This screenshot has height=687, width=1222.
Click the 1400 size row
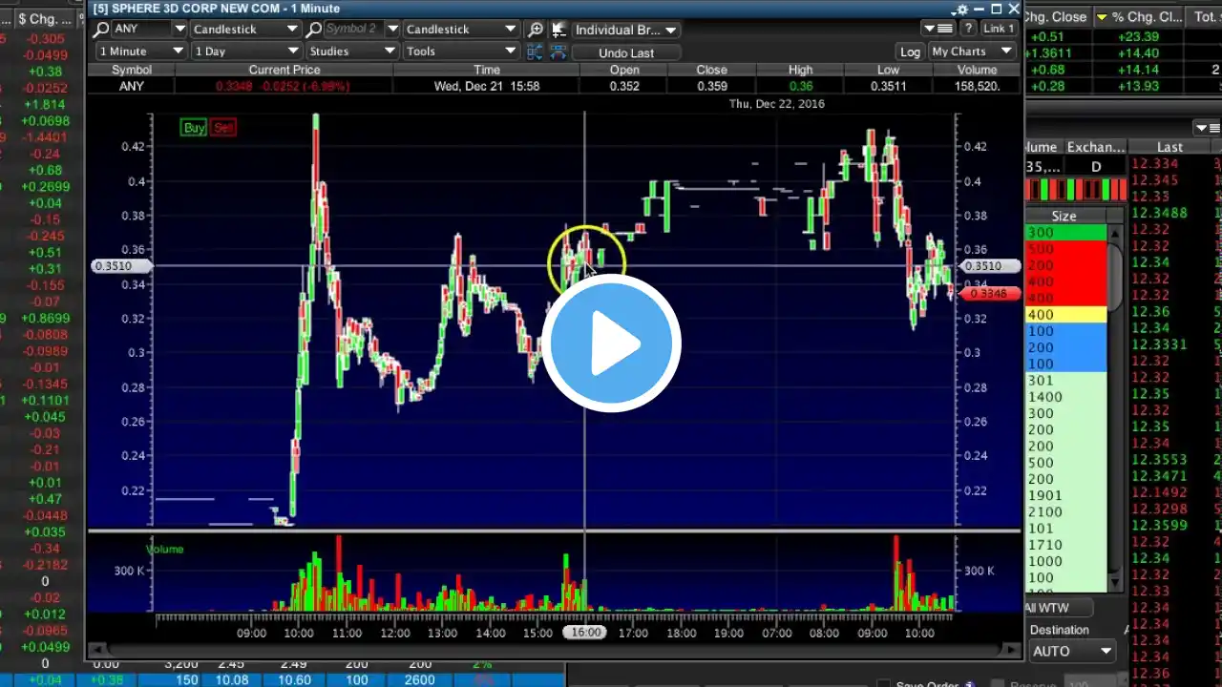coord(1065,397)
